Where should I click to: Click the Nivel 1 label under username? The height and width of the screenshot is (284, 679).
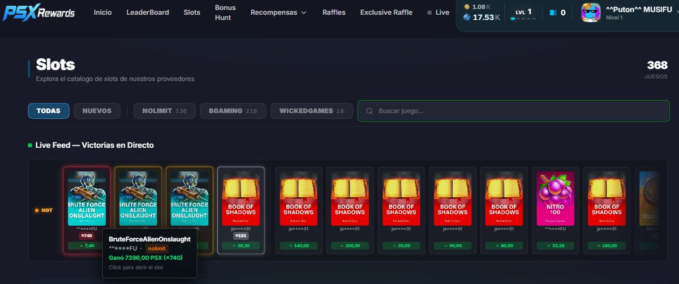pyautogui.click(x=614, y=18)
